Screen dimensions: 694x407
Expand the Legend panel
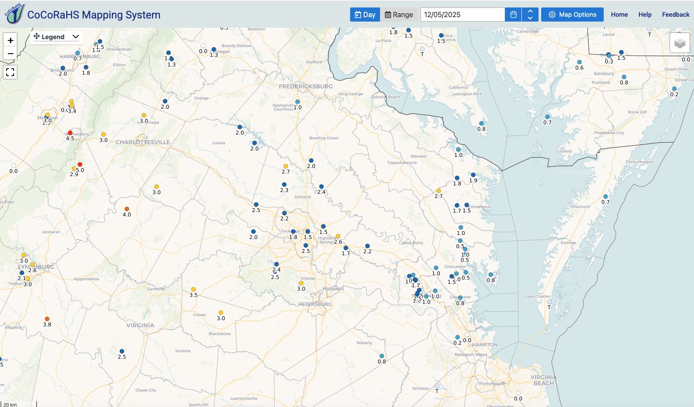[57, 37]
